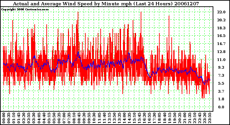This screenshot has height=125, width=230.
Task: Click the 11:05 time label
Action: point(99,118)
